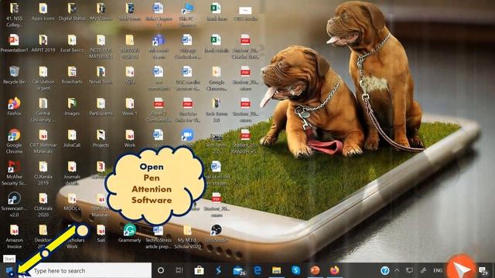
Task: Select the CIET Webinar Materials folder
Action: tap(43, 141)
